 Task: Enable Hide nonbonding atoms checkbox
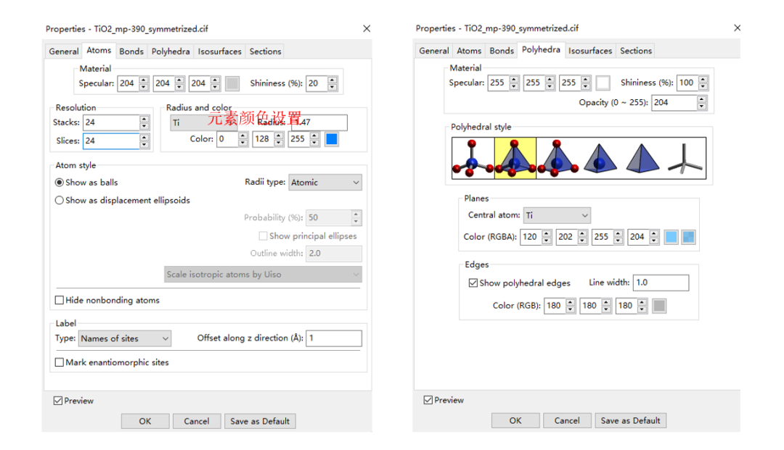point(60,300)
